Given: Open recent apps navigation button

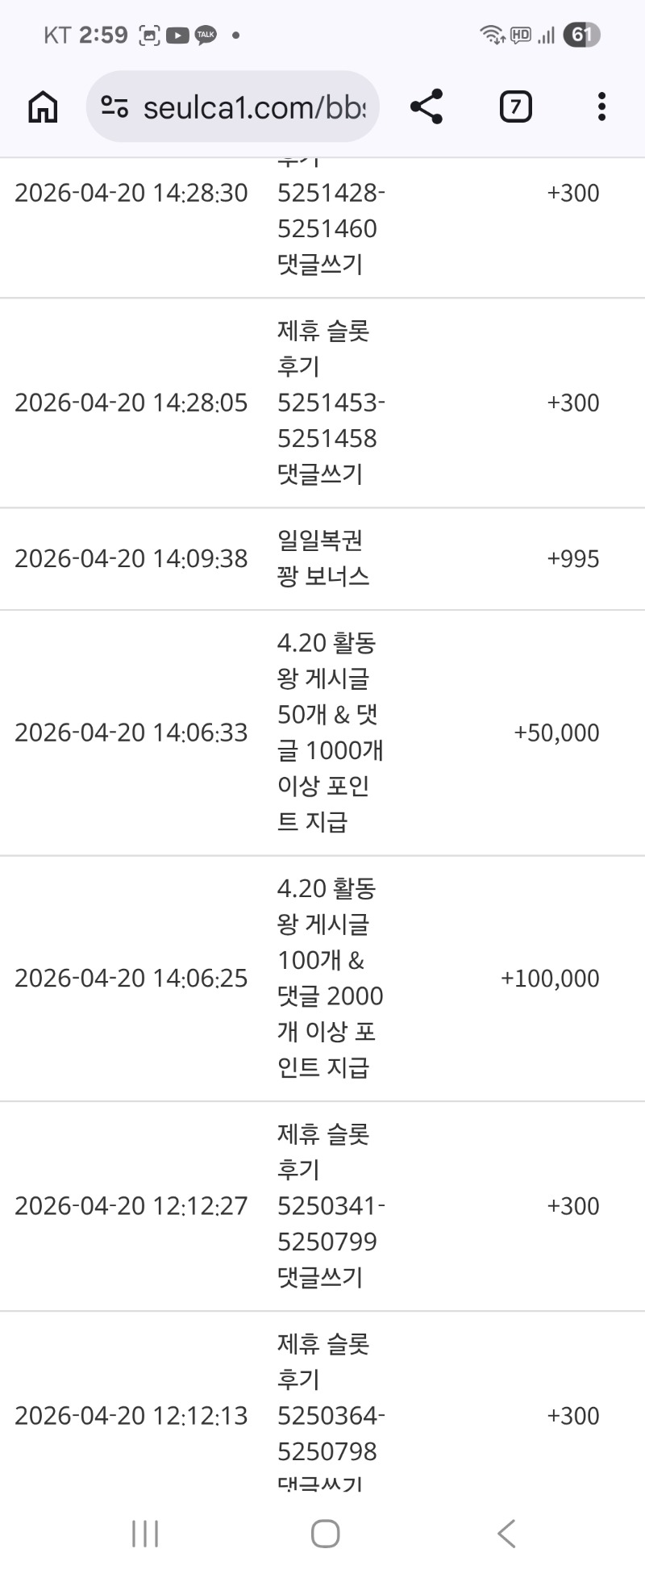Looking at the screenshot, I should [x=145, y=1534].
